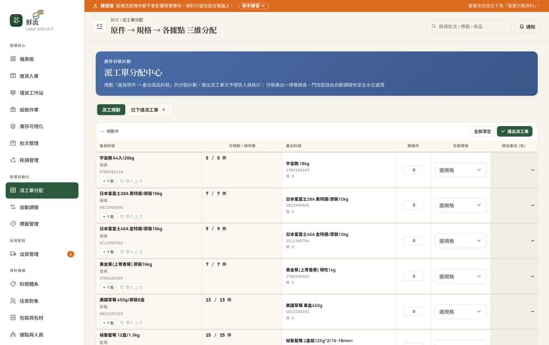Click the 帶入上次 button for 黃金蕉 原裝16kg
The height and width of the screenshot is (345, 549).
click(132, 287)
